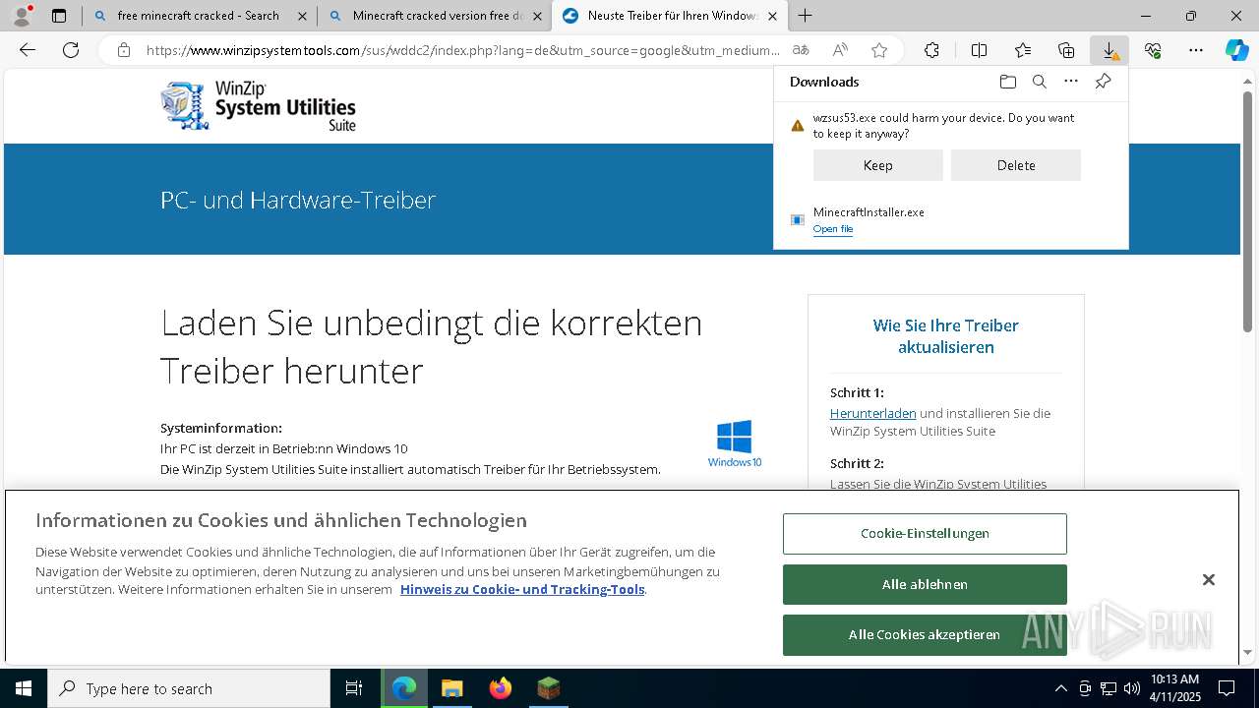Open browser essentials heart icon
The width and height of the screenshot is (1259, 708).
1153,50
